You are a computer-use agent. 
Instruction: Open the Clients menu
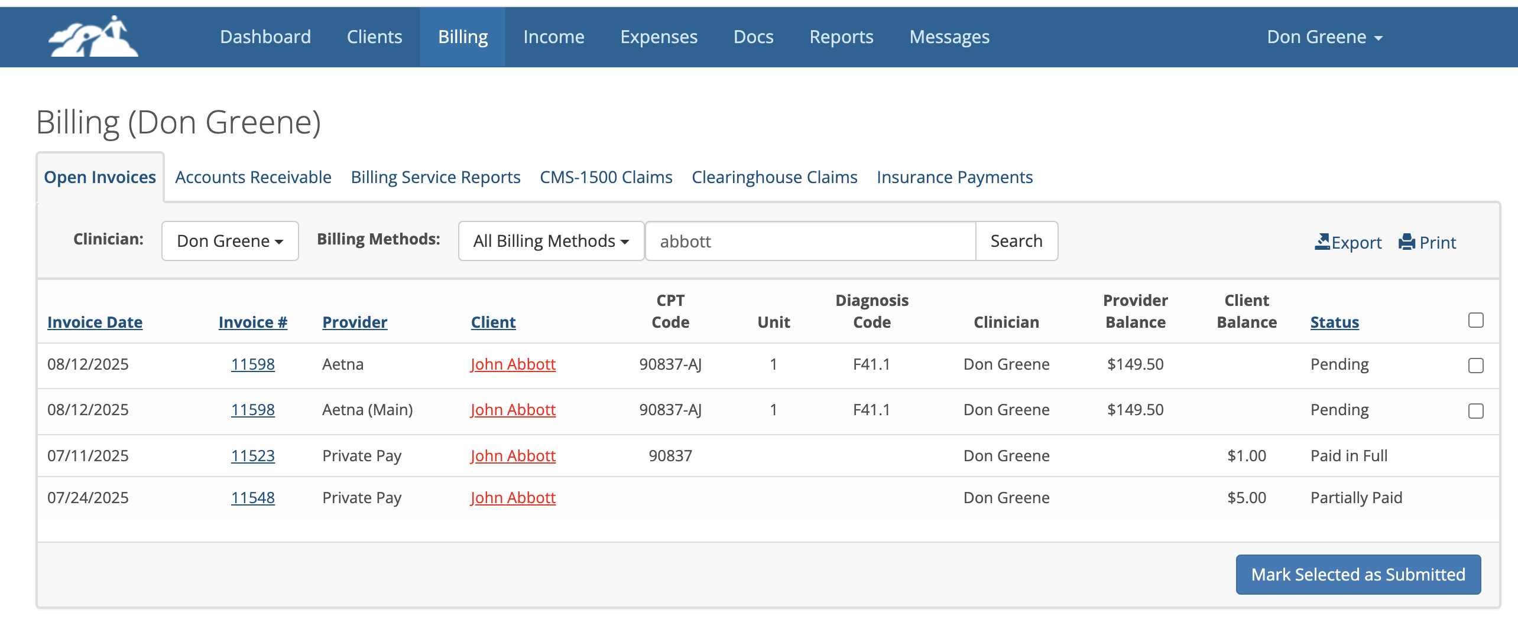[x=374, y=37]
